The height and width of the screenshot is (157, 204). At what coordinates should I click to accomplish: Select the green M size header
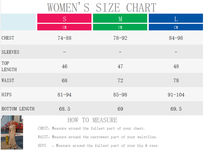click(120, 19)
